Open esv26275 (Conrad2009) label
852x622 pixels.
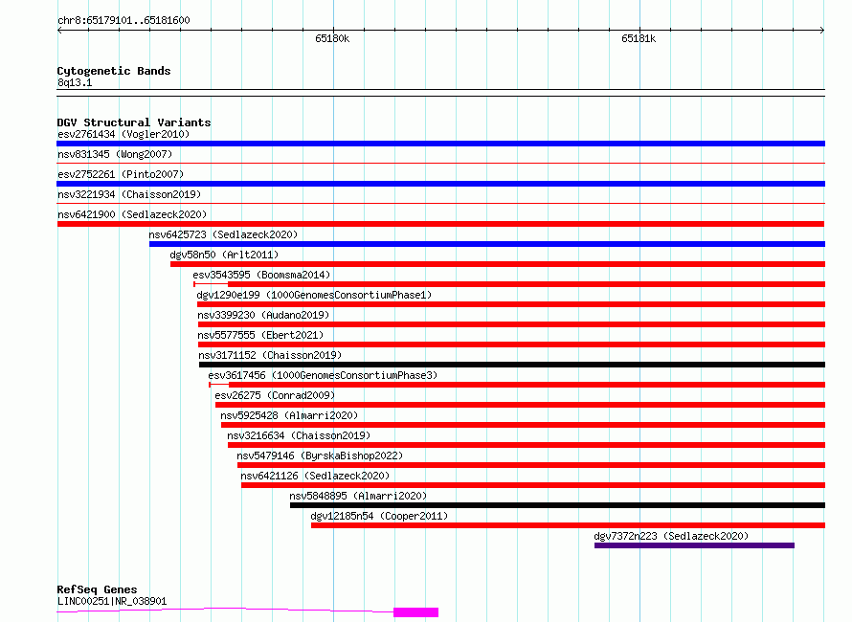coord(275,395)
